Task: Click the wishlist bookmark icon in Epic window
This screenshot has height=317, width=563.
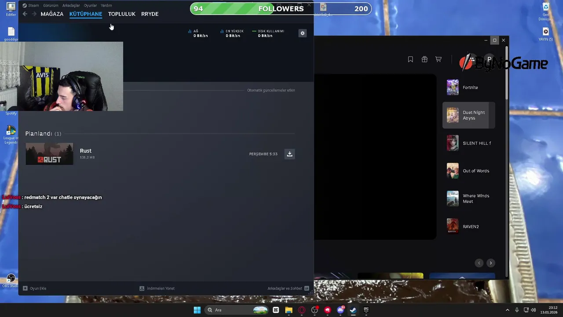Action: (x=410, y=59)
